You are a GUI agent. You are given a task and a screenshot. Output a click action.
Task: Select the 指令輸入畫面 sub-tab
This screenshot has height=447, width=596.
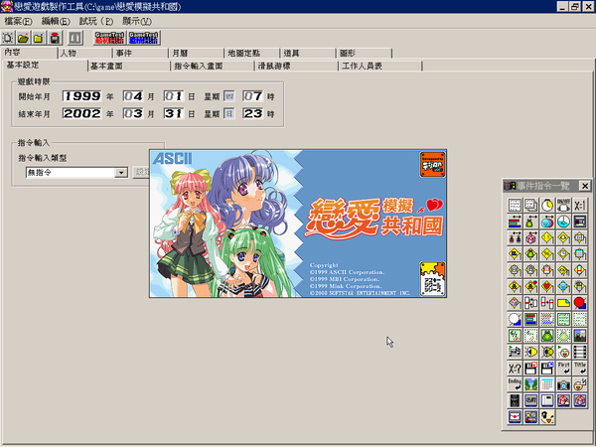[213, 66]
